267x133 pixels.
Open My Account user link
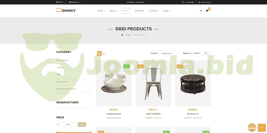(x=205, y=2)
